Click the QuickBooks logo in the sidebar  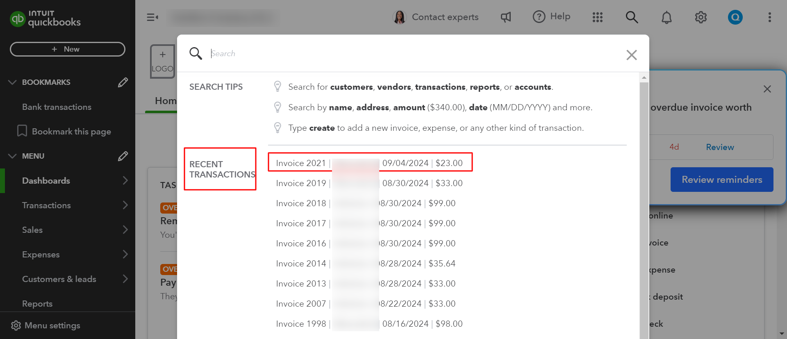(x=45, y=19)
